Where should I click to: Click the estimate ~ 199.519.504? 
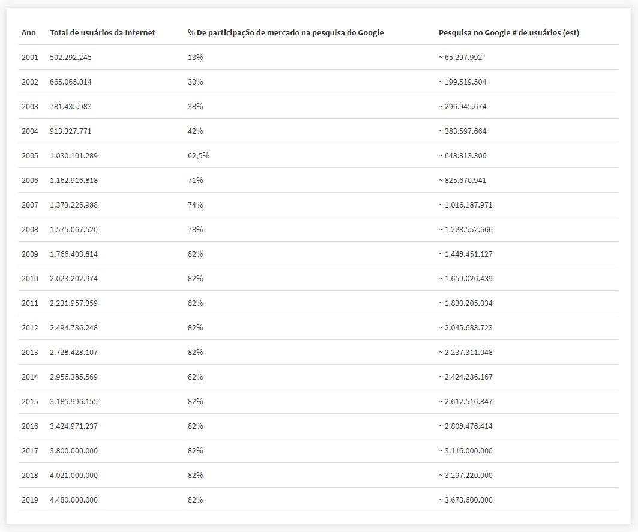(x=462, y=82)
